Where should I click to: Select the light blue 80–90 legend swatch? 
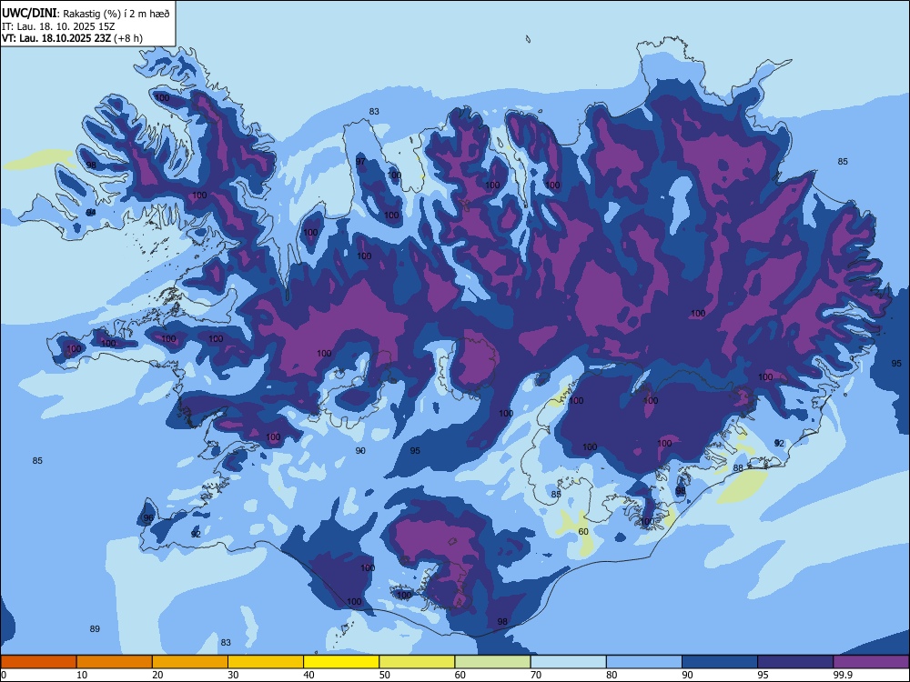tap(644, 662)
